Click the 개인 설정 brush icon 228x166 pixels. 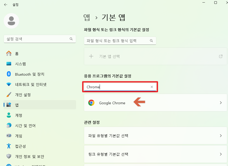(9, 94)
